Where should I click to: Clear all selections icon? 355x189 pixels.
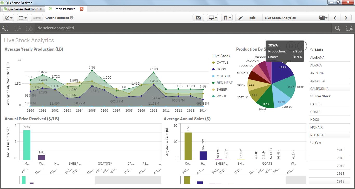click(x=29, y=28)
